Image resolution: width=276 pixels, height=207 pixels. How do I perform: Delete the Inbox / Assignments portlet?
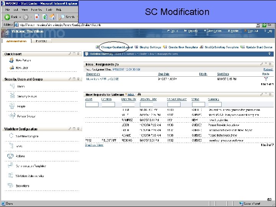click(270, 64)
